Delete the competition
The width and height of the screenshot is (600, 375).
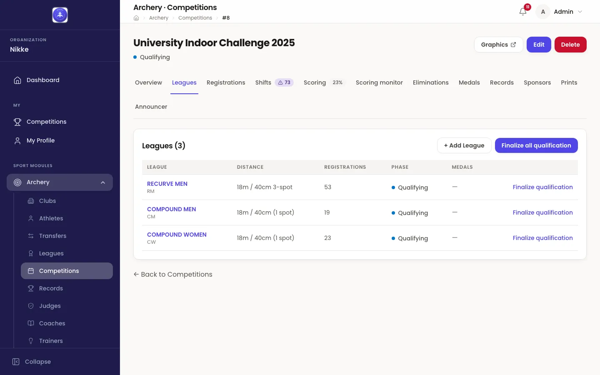pos(570,45)
